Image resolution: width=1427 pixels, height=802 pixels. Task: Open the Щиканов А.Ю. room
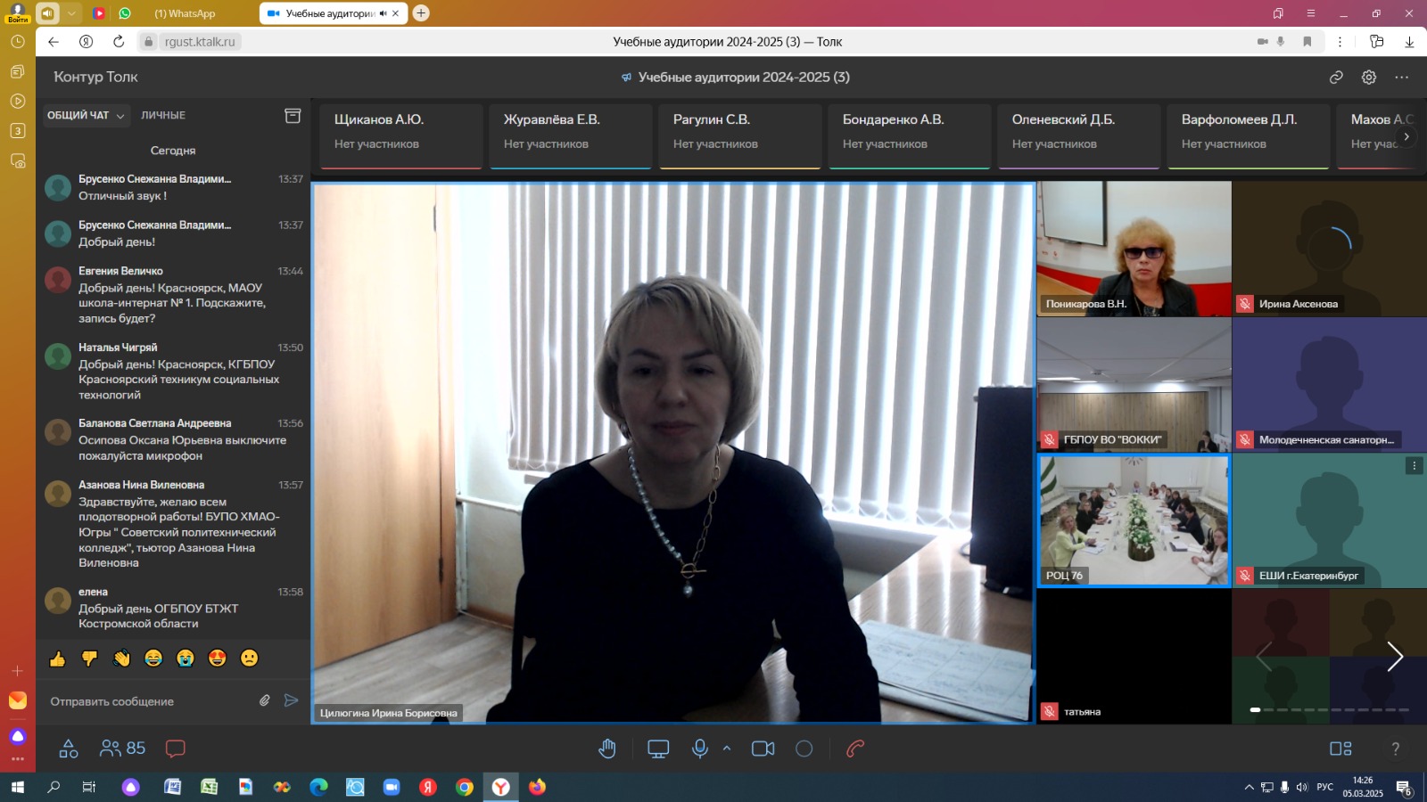point(400,132)
